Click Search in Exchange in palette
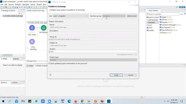Screen dimensions: 186x104 coord(153,17)
